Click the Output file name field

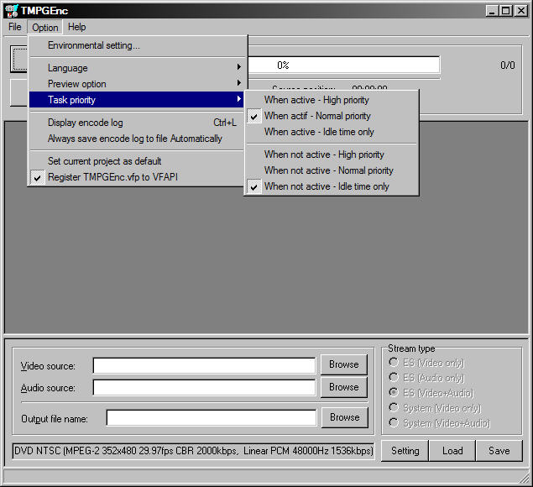212,417
